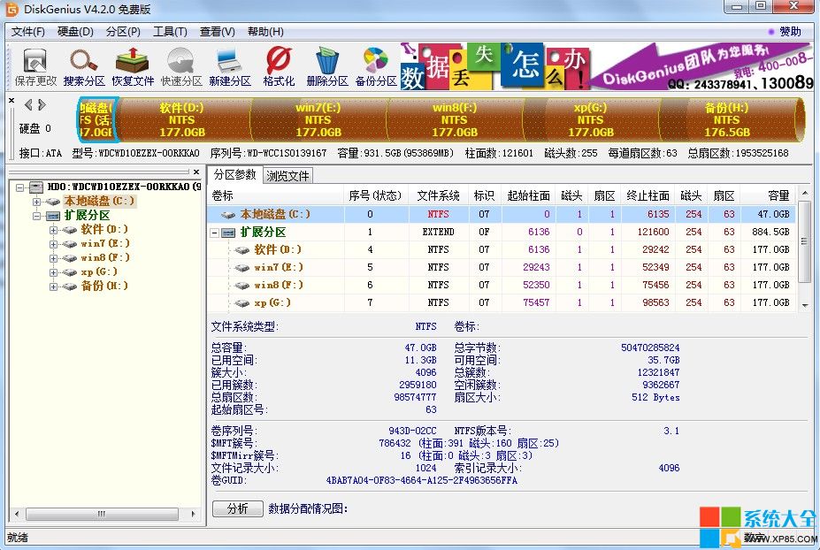The image size is (820, 550).
Task: Select win7 (E:) in the tree
Action: [x=104, y=243]
